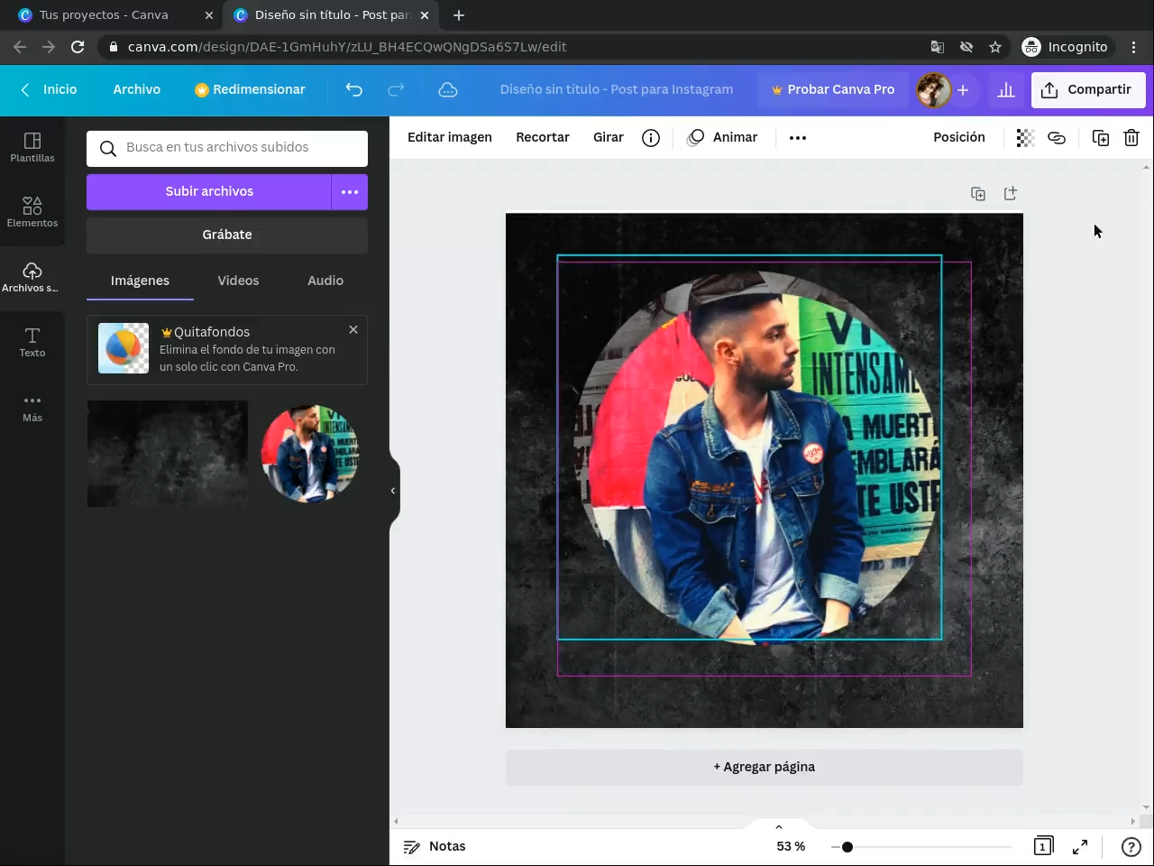Screen dimensions: 1154x866
Task: Switch to the Videos tab
Action: [x=238, y=281]
